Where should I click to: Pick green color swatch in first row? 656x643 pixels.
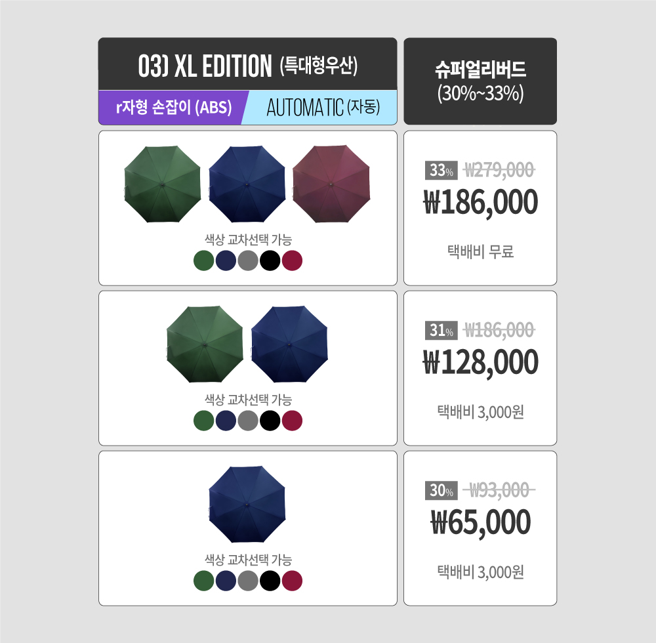[x=204, y=260]
